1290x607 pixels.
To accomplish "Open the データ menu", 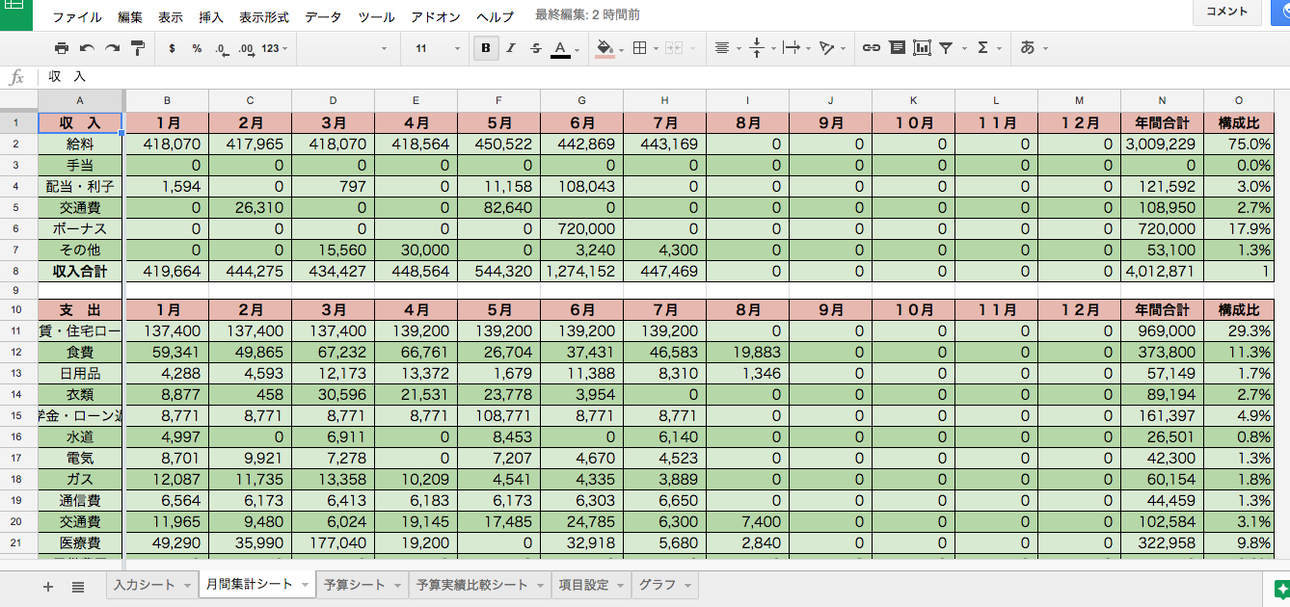I will pyautogui.click(x=323, y=16).
